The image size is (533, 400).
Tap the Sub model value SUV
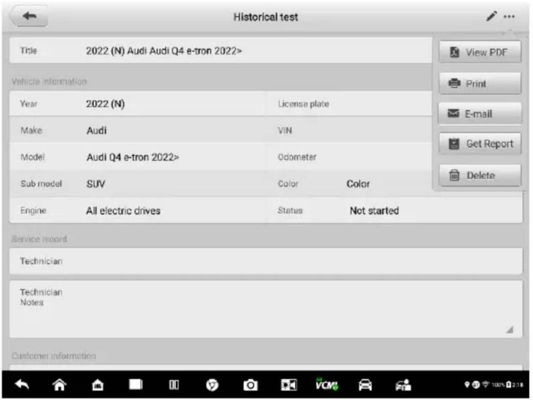96,184
